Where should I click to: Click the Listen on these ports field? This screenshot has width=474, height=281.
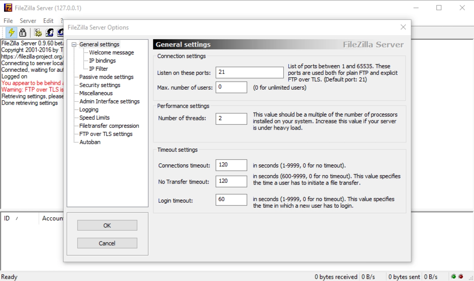pyautogui.click(x=250, y=73)
